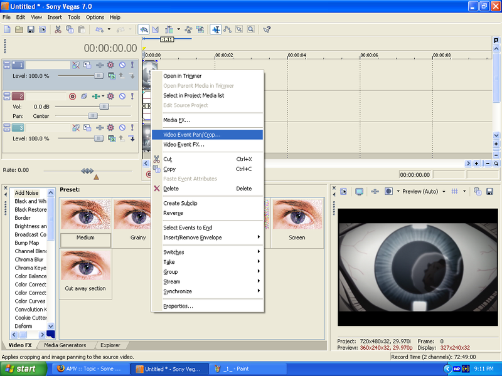Click the Start button on taskbar
Screen dimensions: 502x376
coord(23,368)
